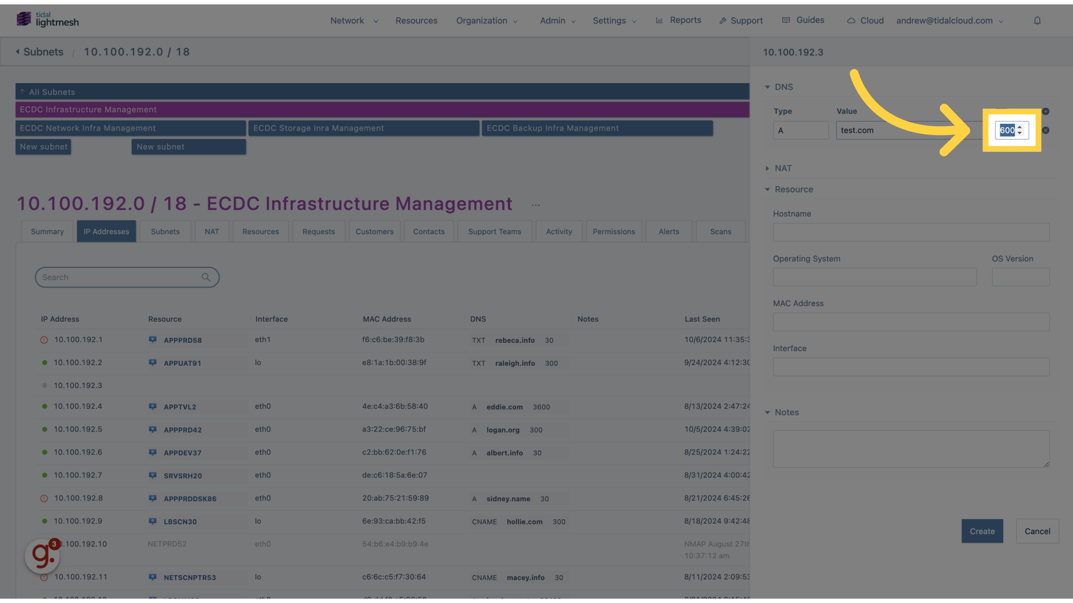The image size is (1073, 603).
Task: Click status dot for 10.100.192.3
Action: click(45, 385)
